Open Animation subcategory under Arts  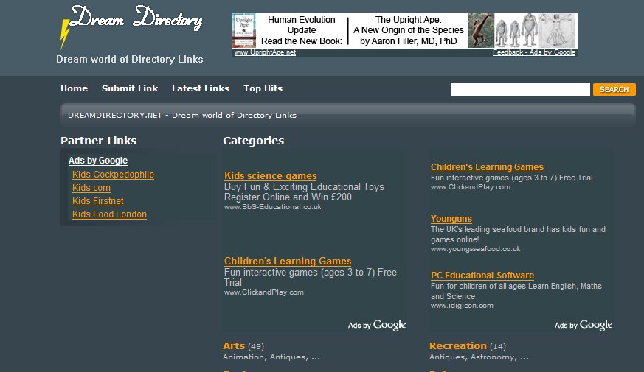[x=243, y=357]
